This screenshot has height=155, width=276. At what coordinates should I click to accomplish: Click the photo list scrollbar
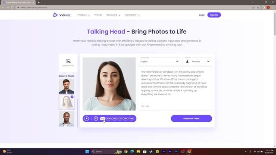(x=77, y=113)
